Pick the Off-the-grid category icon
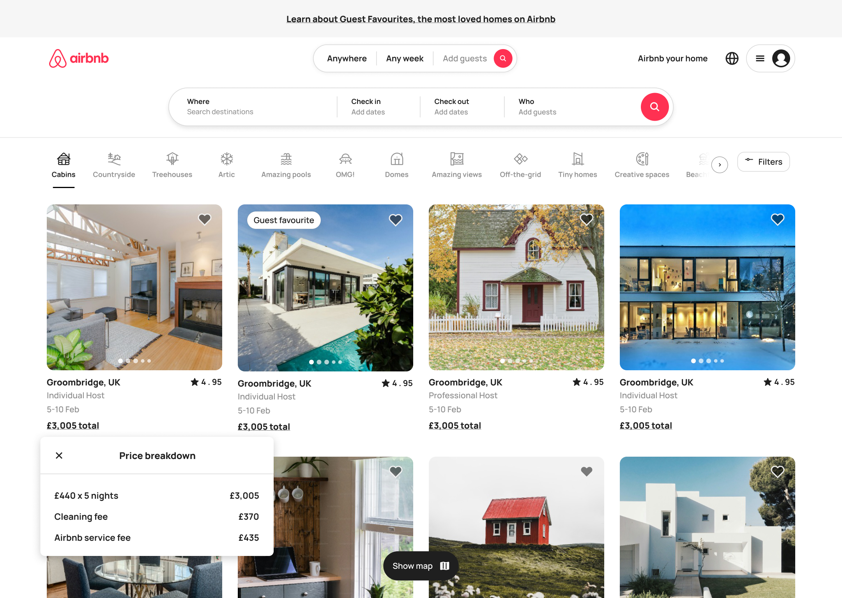 coord(520,158)
